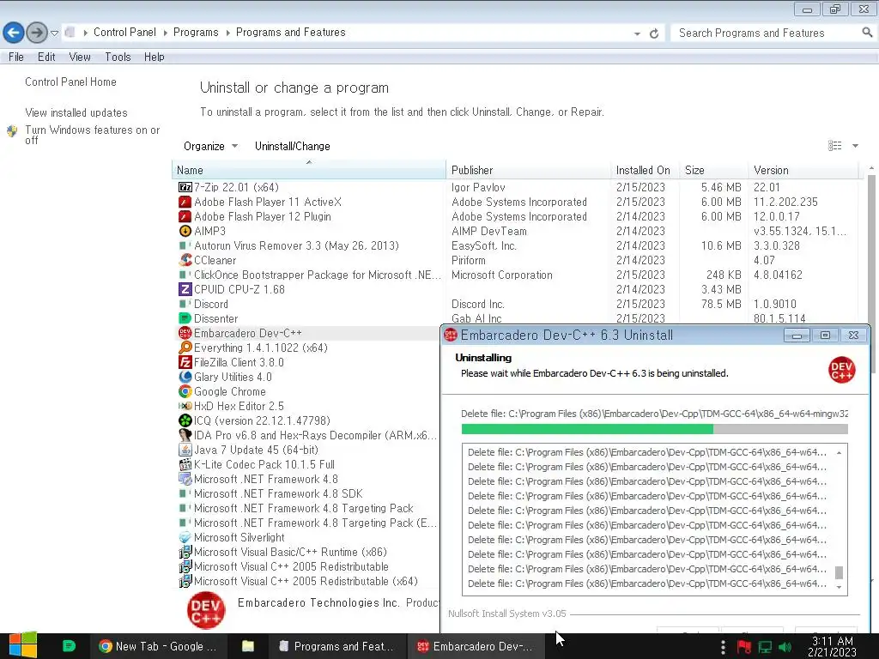
Task: Click the Everything 1.4.1.1022 icon
Action: click(x=185, y=348)
